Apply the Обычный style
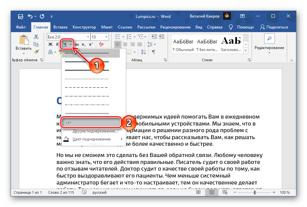307x207 pixels. [183, 45]
